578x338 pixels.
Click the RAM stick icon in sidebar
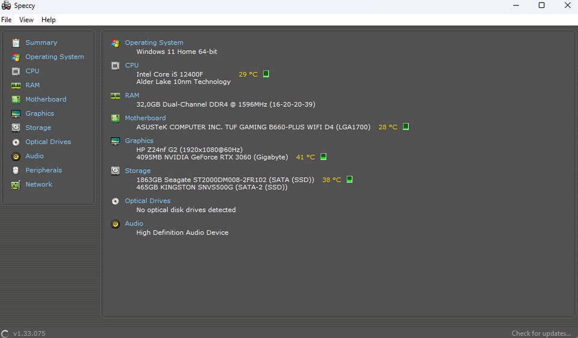[x=16, y=86]
